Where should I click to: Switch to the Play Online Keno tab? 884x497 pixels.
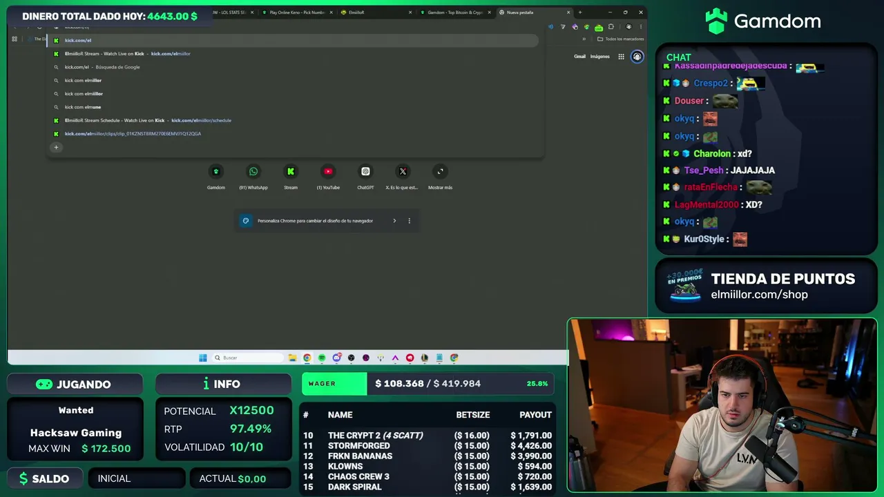[x=297, y=12]
